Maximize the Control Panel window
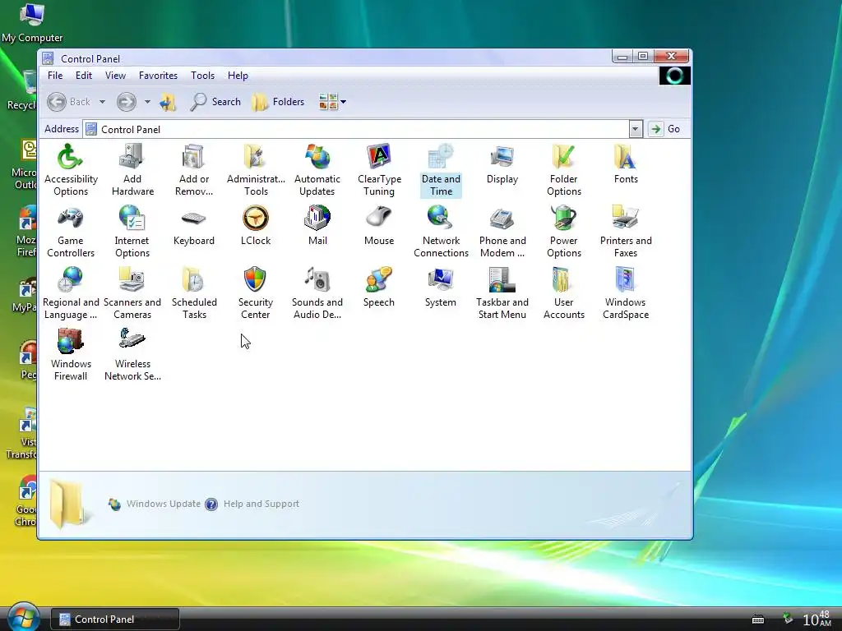The image size is (842, 631). 643,57
